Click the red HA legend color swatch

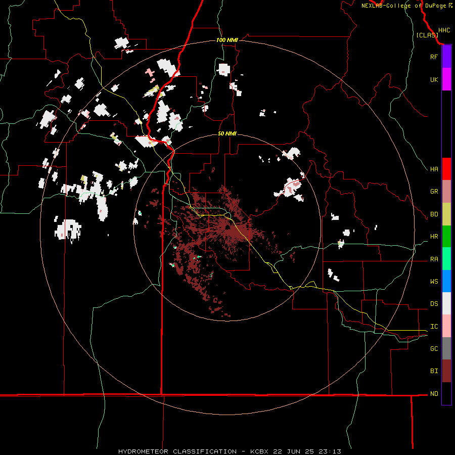tap(446, 169)
